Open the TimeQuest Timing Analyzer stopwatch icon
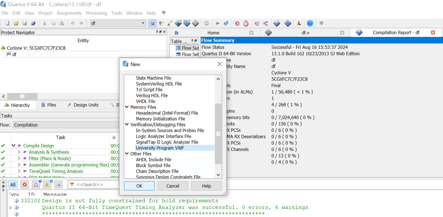Screen dimensions: 443x217 click(245, 23)
